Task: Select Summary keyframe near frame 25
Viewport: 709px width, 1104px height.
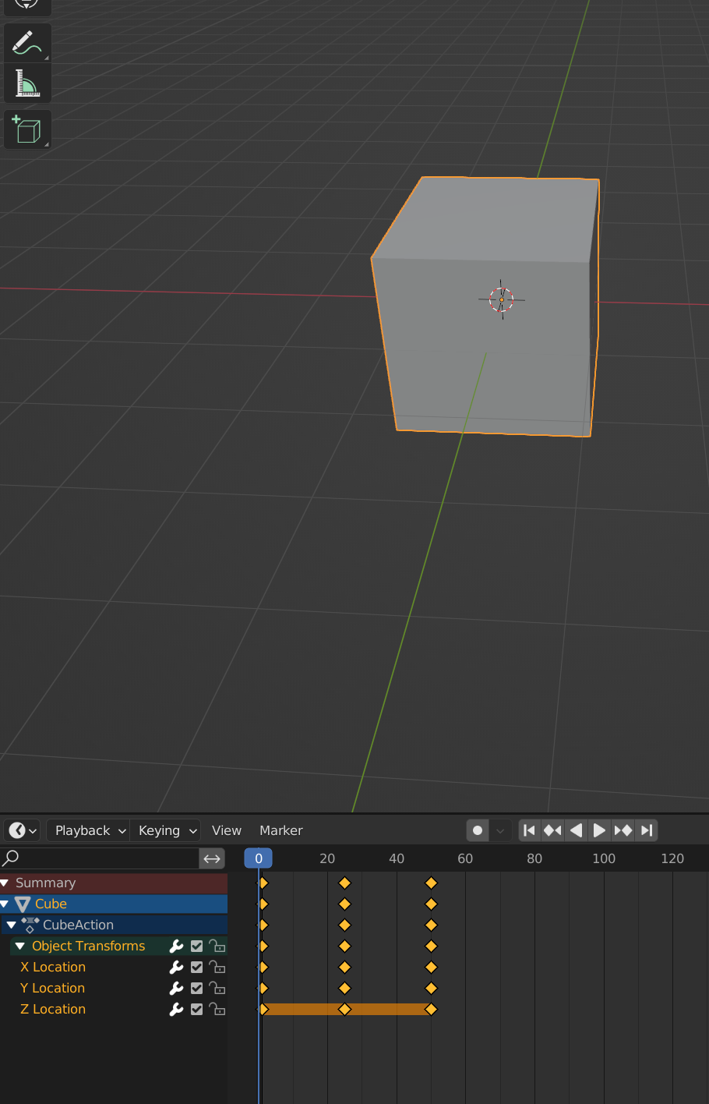Action: pos(344,883)
